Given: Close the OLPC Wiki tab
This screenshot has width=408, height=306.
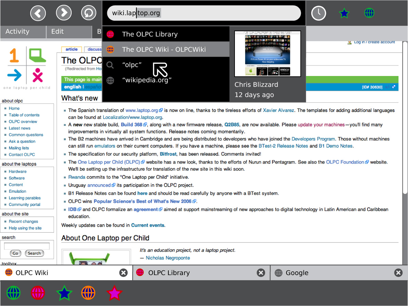Looking at the screenshot, I should (x=124, y=273).
